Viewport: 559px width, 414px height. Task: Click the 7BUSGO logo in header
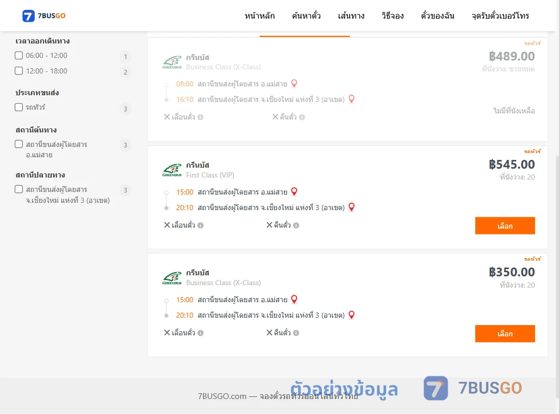point(44,16)
